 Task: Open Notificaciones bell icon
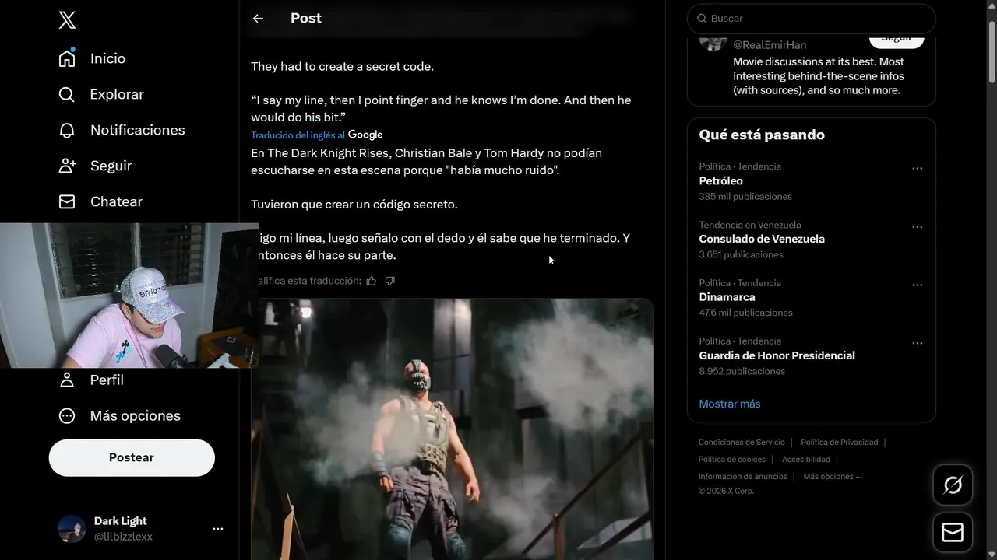coord(67,130)
